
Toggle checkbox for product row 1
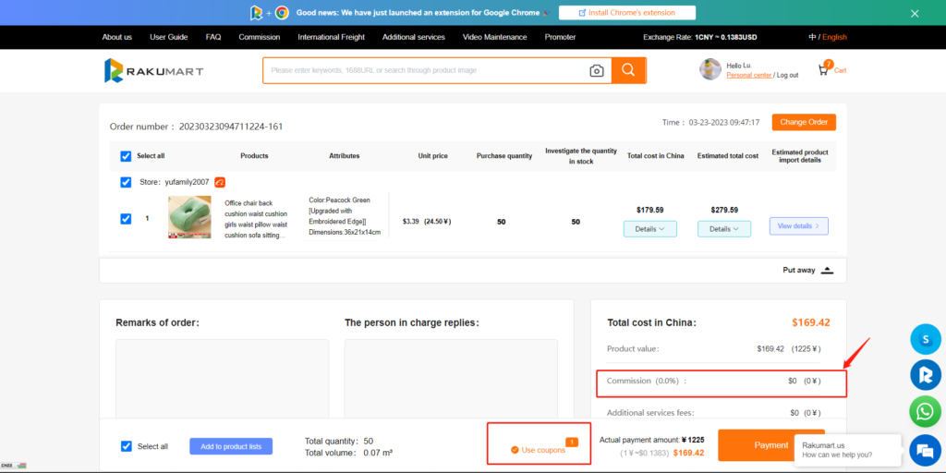click(x=126, y=218)
